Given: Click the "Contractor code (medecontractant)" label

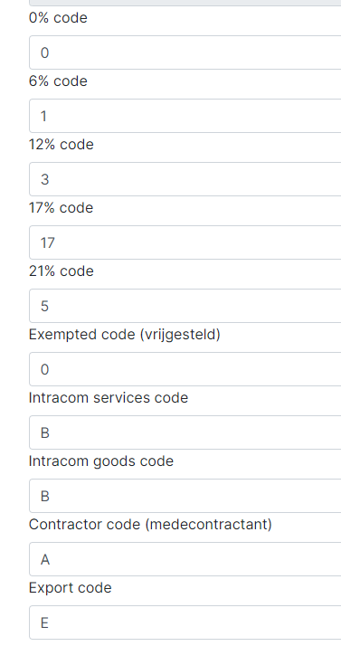Looking at the screenshot, I should pyautogui.click(x=150, y=525).
